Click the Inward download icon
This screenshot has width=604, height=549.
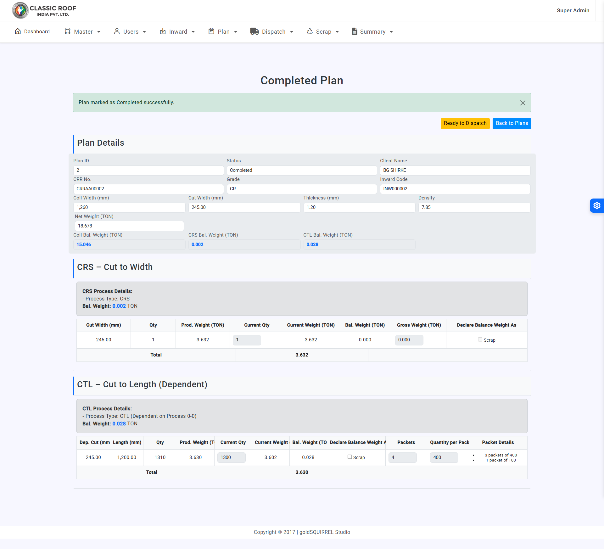pos(163,31)
